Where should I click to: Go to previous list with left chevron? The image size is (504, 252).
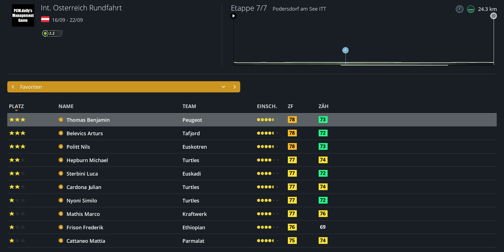(13, 87)
